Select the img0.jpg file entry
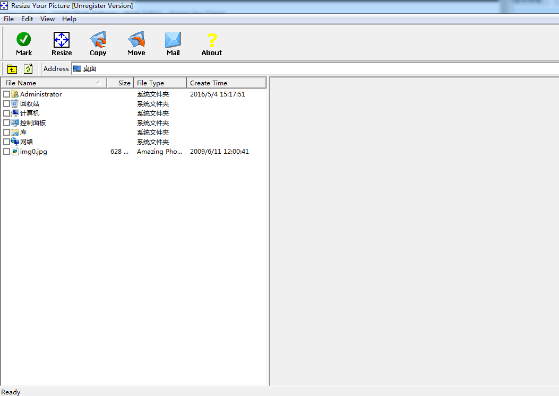 (x=35, y=151)
